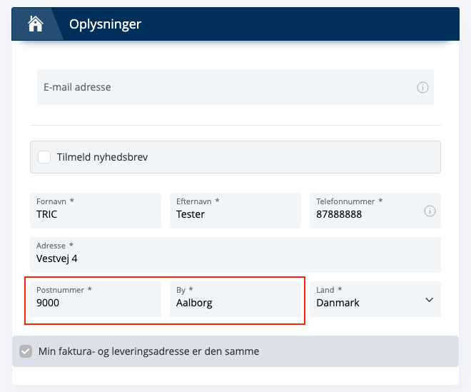Click the Adresse field with Vestvej 4
471x392 pixels.
pos(235,258)
